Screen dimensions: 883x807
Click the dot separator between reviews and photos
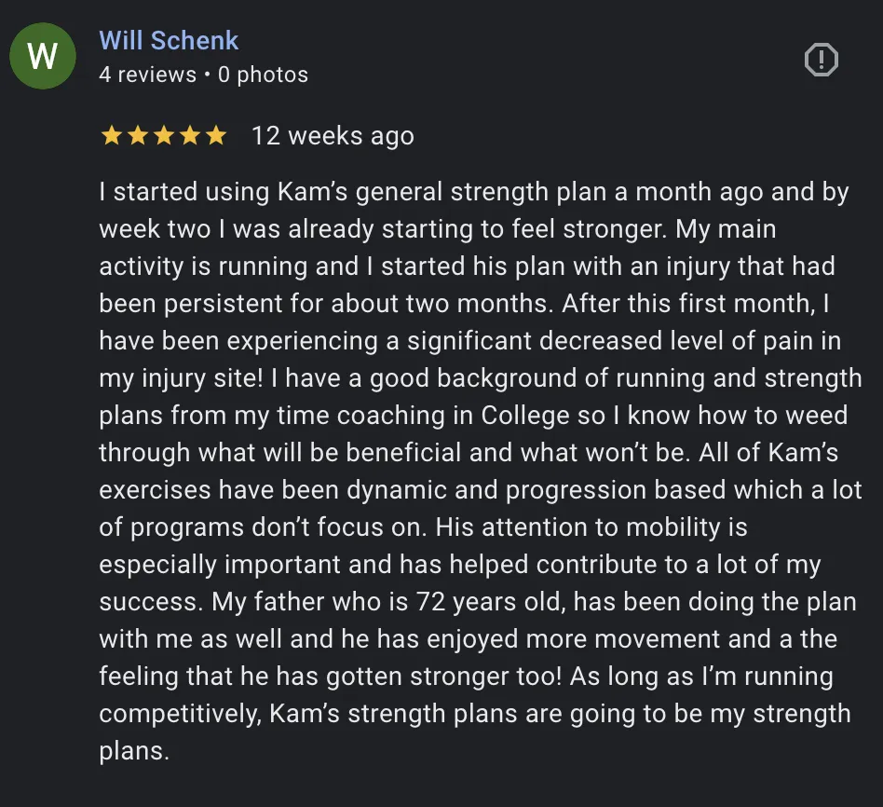207,75
